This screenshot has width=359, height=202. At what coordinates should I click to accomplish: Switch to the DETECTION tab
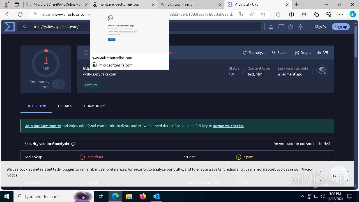coord(36,106)
